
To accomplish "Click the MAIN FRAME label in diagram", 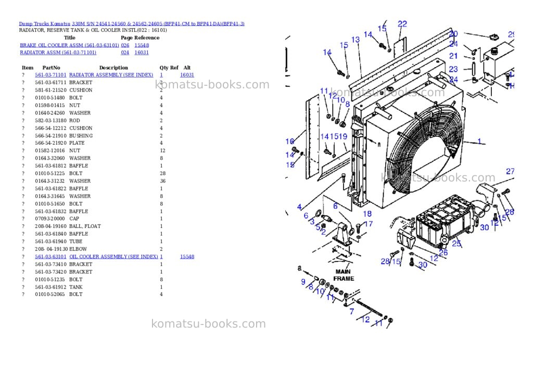I will tap(344, 275).
